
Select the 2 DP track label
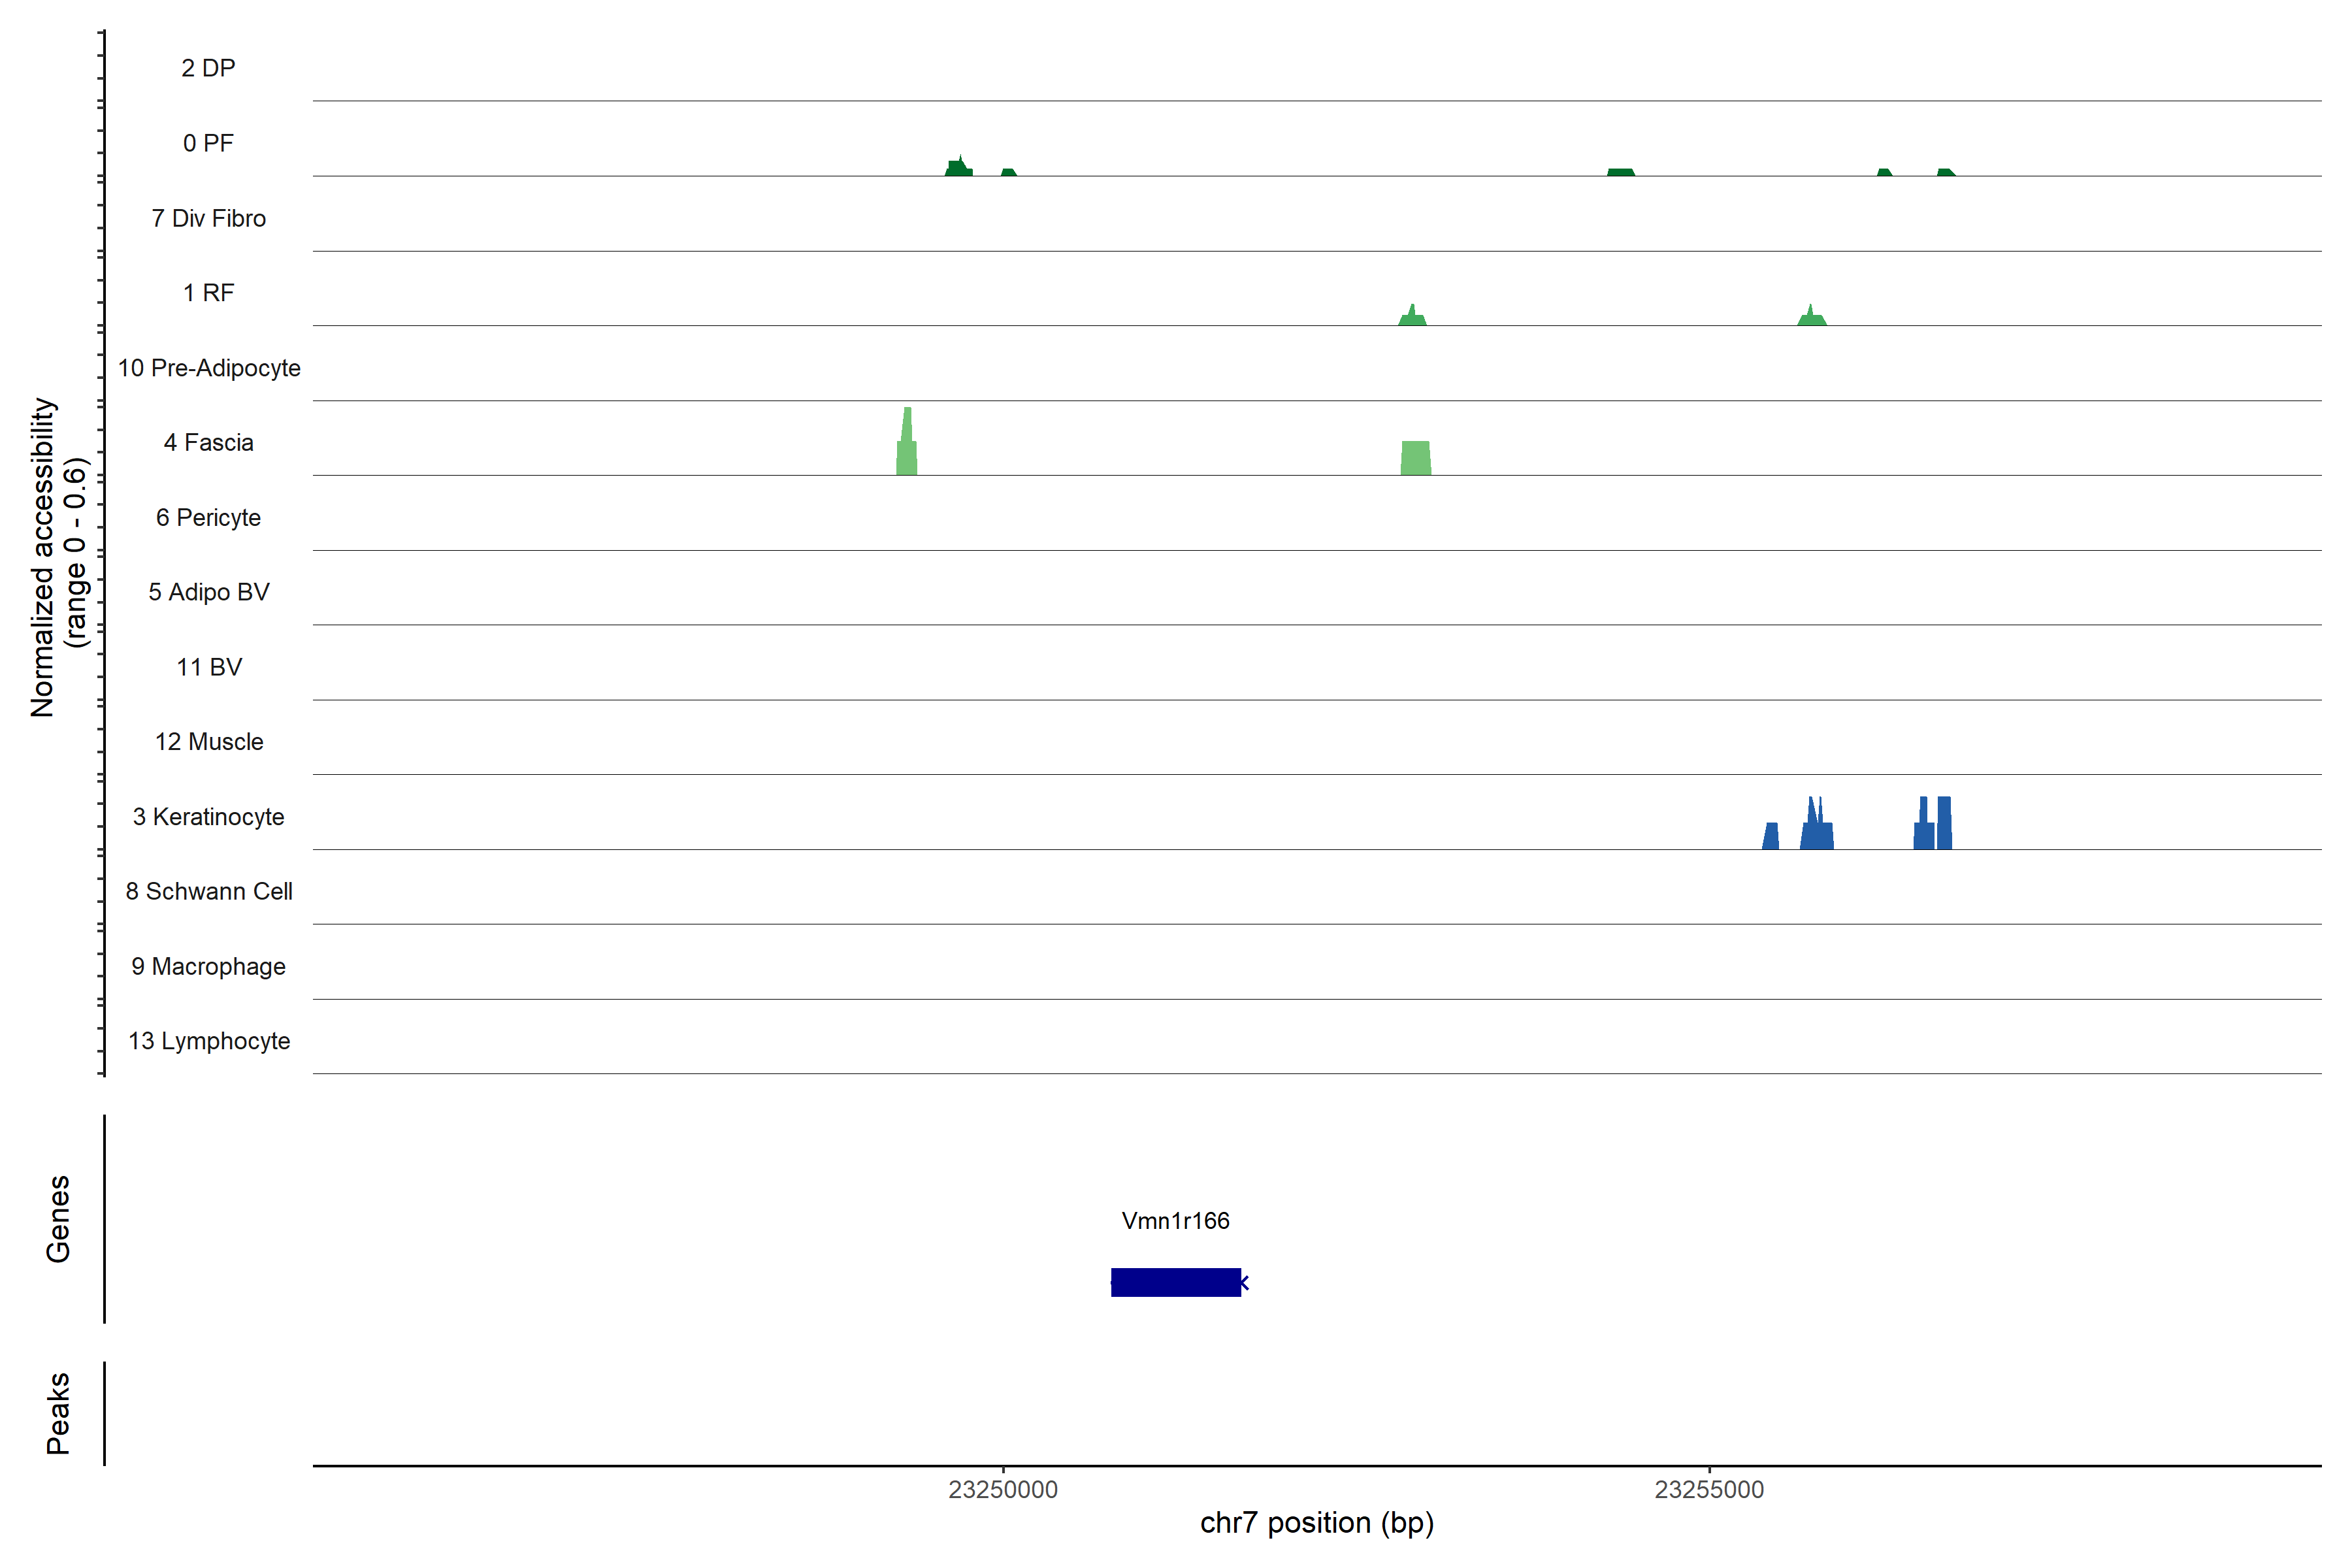pyautogui.click(x=208, y=68)
